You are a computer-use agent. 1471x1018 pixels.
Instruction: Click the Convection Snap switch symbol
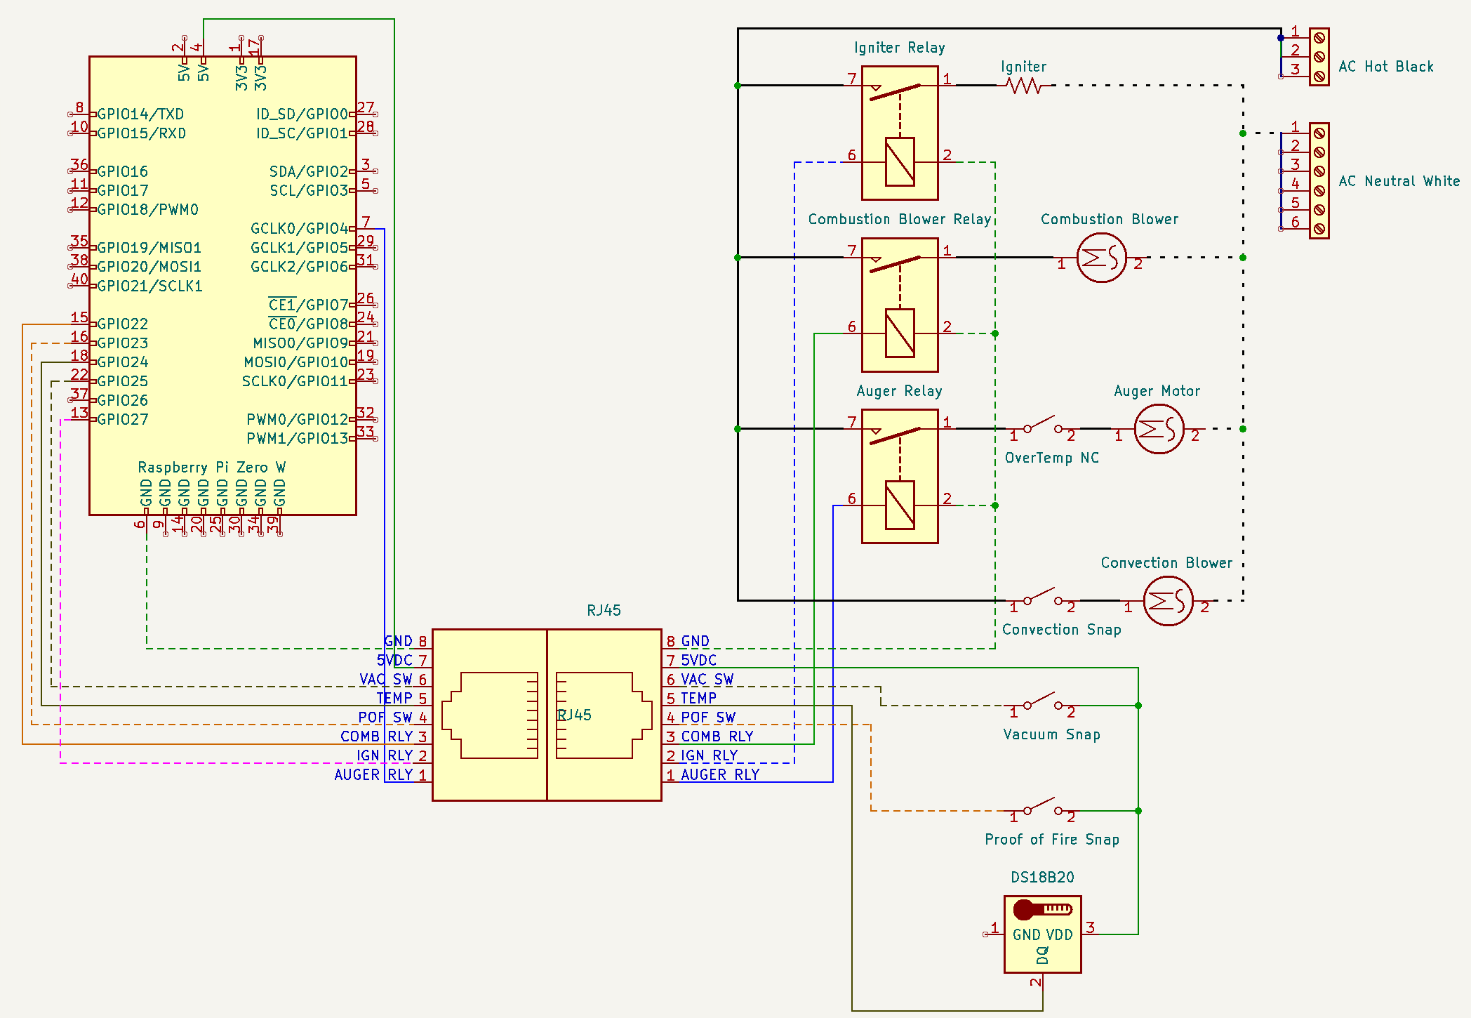[x=1042, y=597]
